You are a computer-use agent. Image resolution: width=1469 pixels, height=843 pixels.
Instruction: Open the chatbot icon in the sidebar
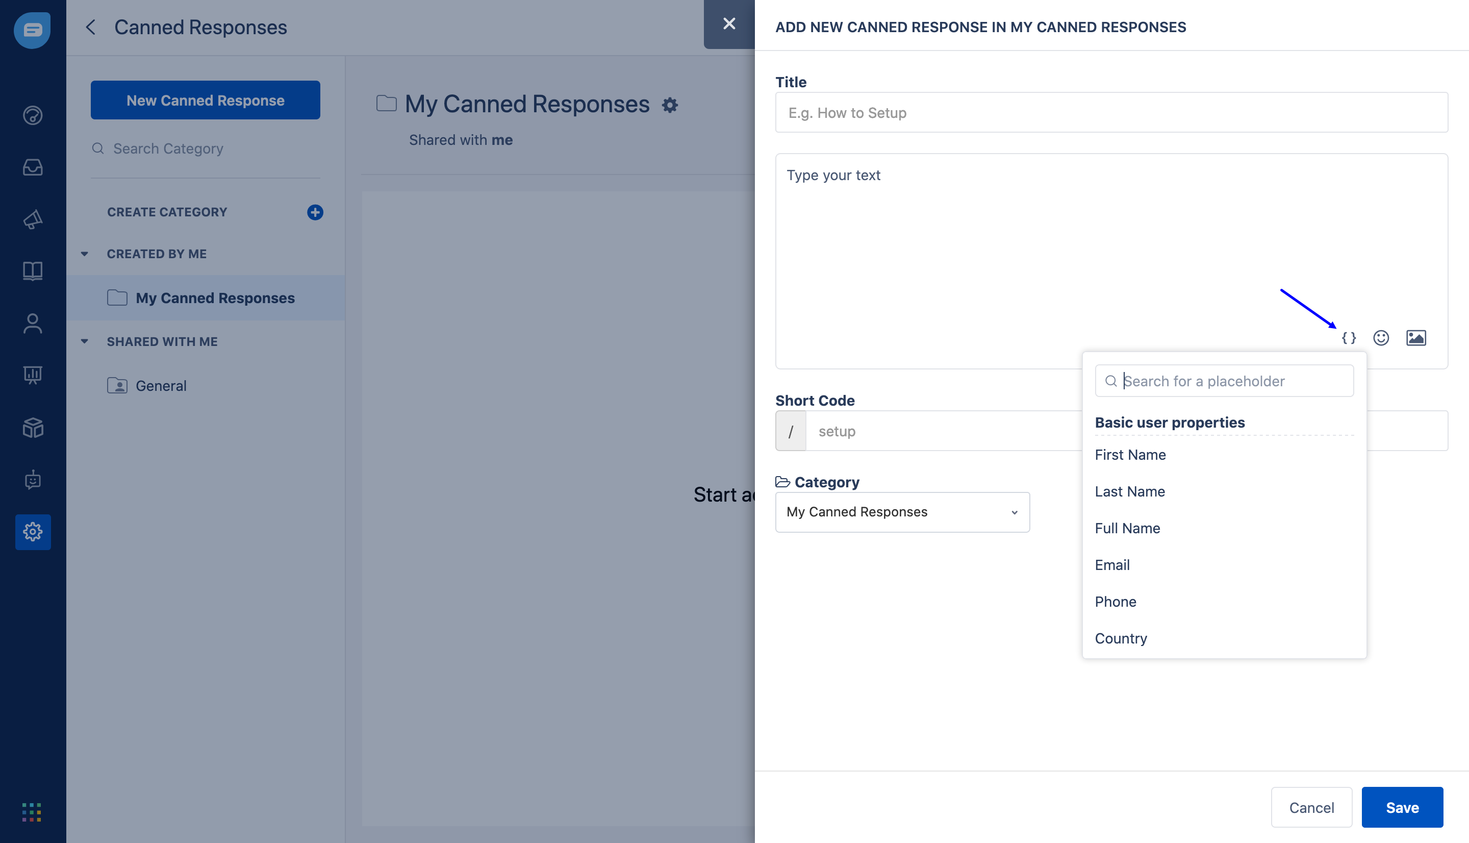33,480
